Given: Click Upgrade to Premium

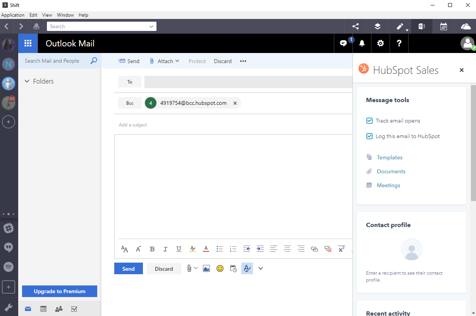Looking at the screenshot, I should click(x=60, y=291).
